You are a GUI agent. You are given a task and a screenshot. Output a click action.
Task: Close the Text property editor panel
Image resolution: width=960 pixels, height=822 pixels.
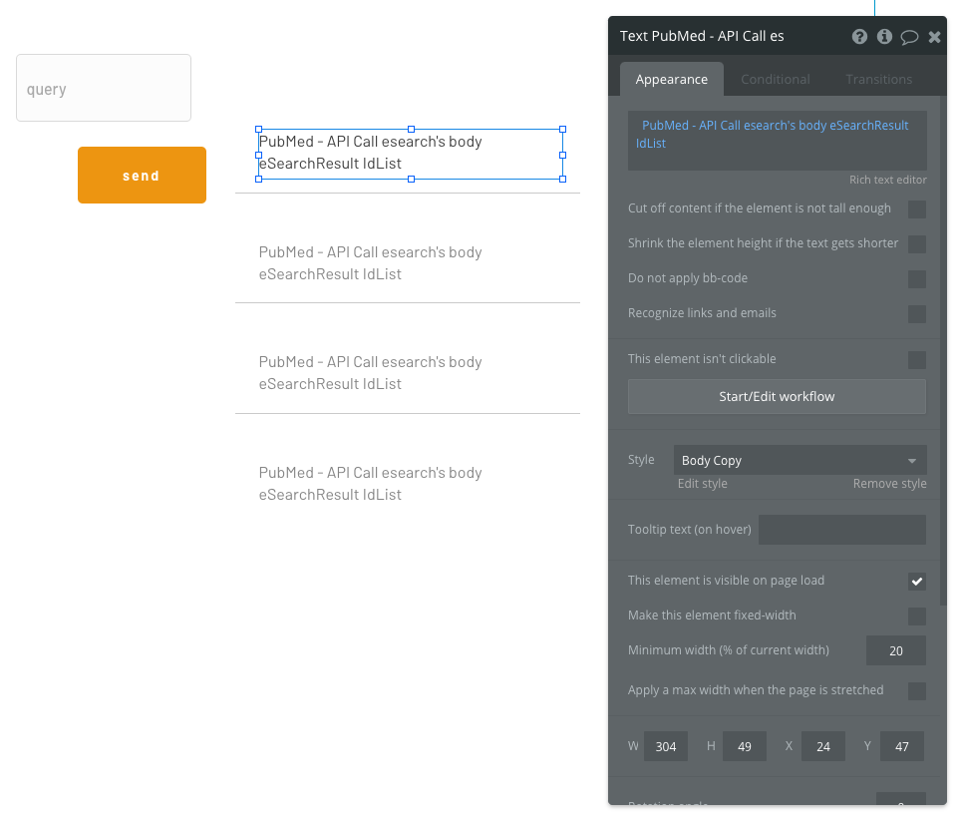pyautogui.click(x=934, y=37)
